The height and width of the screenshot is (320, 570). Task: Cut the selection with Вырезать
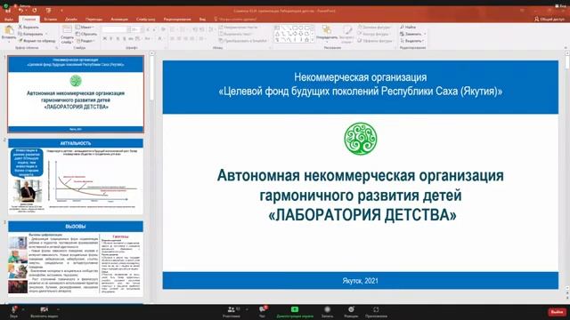click(x=28, y=28)
